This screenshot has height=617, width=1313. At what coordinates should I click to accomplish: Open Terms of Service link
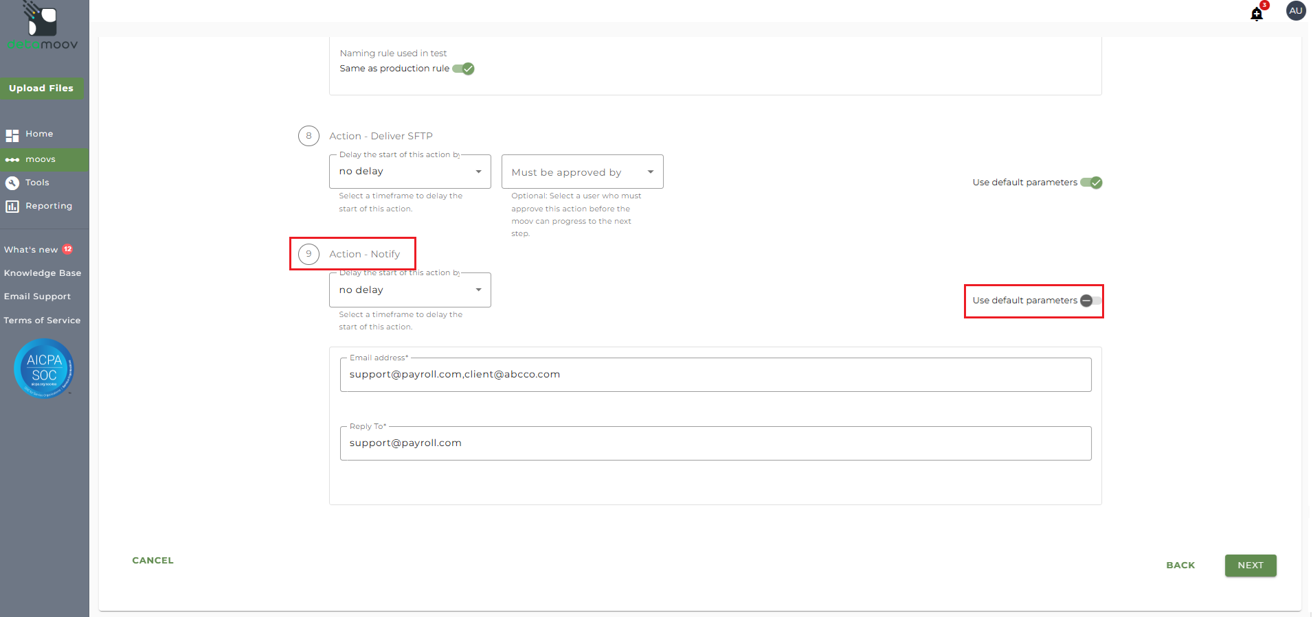[42, 321]
